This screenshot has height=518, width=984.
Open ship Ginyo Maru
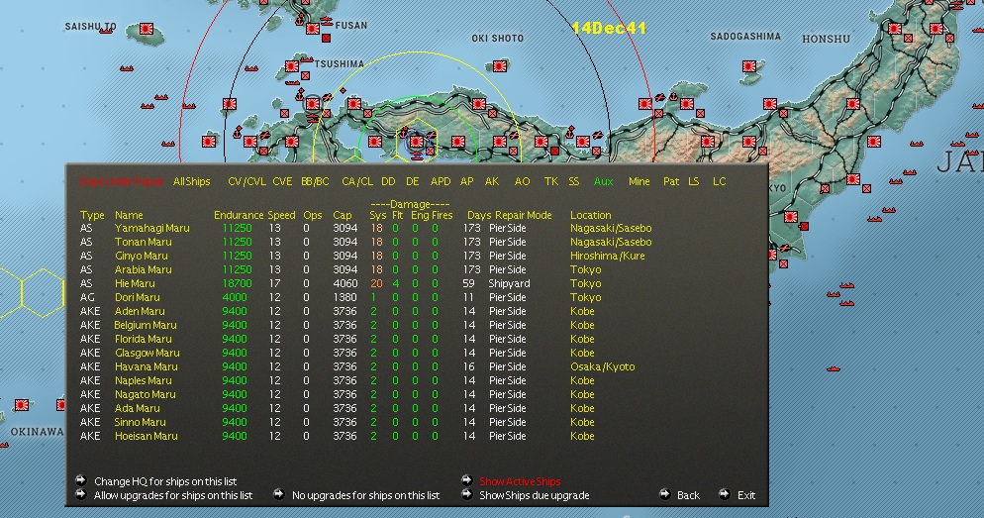click(x=142, y=257)
